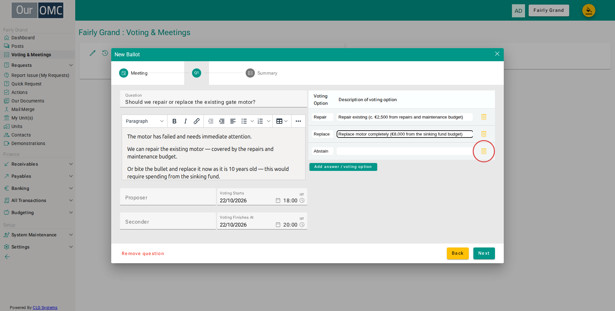Go to the Meeting step
Image resolution: width=615 pixels, height=311 pixels.
tap(133, 73)
